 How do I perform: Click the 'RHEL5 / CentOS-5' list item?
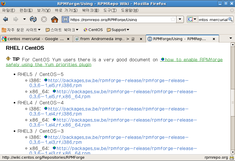pyautogui.click(x=41, y=74)
